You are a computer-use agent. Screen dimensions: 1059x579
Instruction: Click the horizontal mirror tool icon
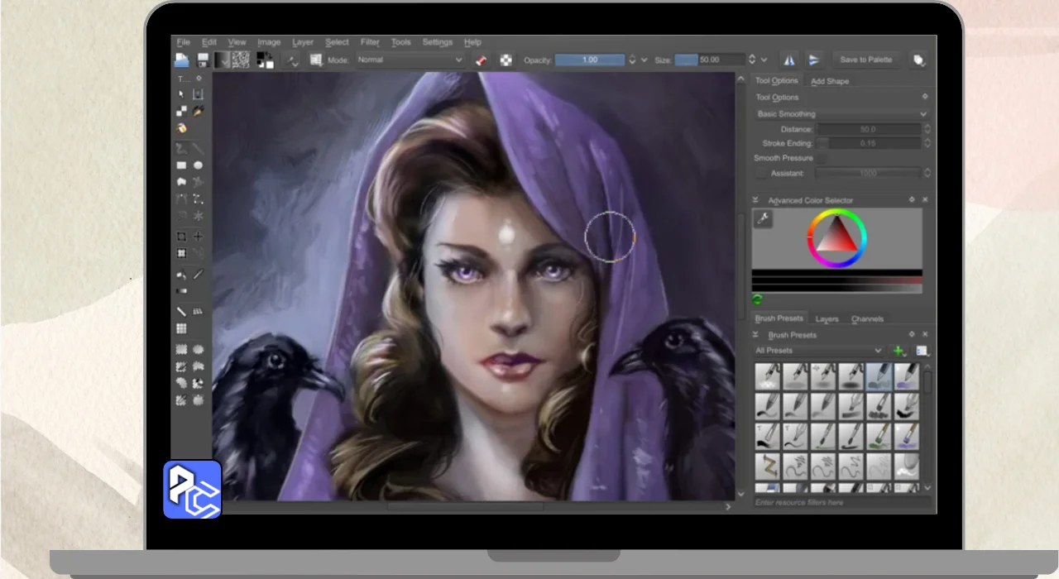click(789, 60)
